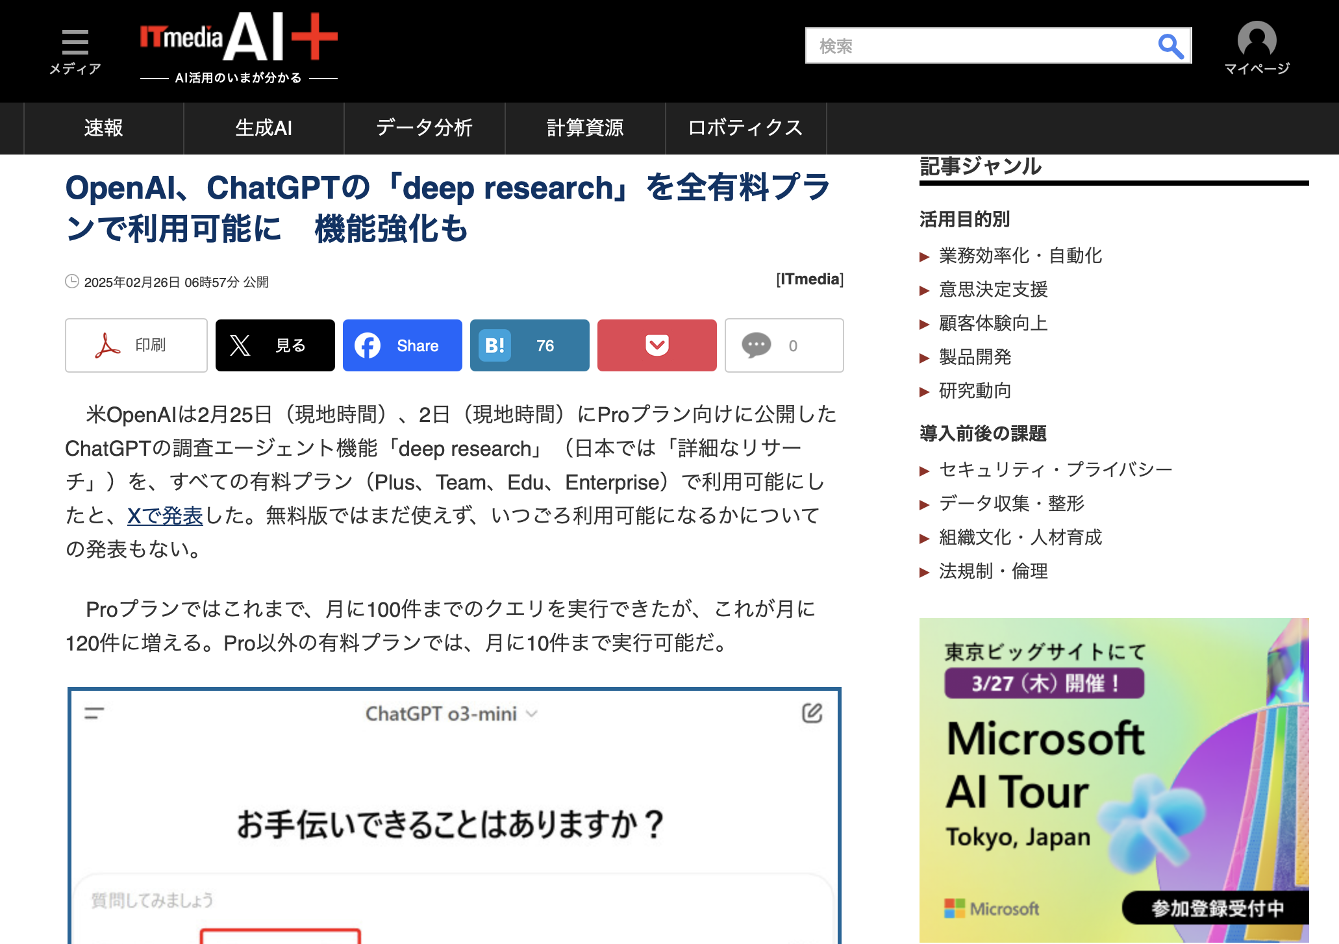Image resolution: width=1339 pixels, height=944 pixels.
Task: Open データ収集・整形 genre link
Action: tap(1012, 503)
